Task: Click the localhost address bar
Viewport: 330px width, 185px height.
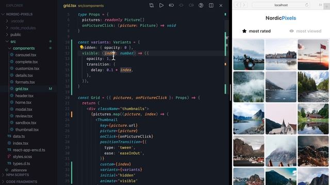Action: pos(280,5)
